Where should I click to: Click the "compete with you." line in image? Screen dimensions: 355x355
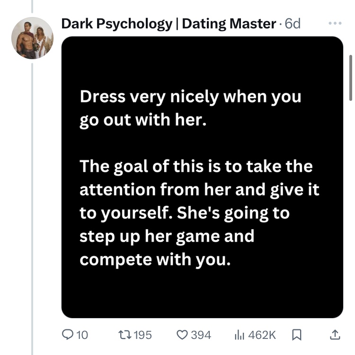(x=155, y=260)
